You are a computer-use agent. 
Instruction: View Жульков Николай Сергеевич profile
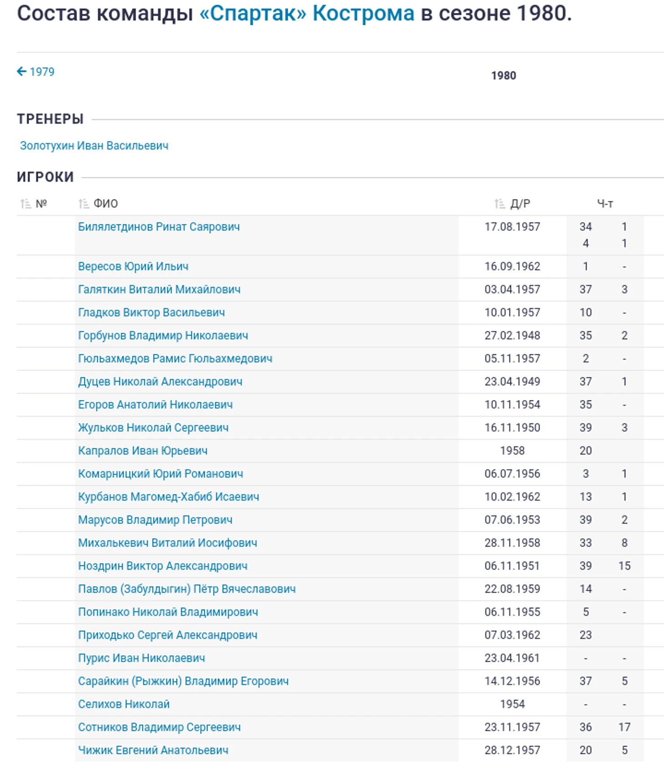coord(153,428)
